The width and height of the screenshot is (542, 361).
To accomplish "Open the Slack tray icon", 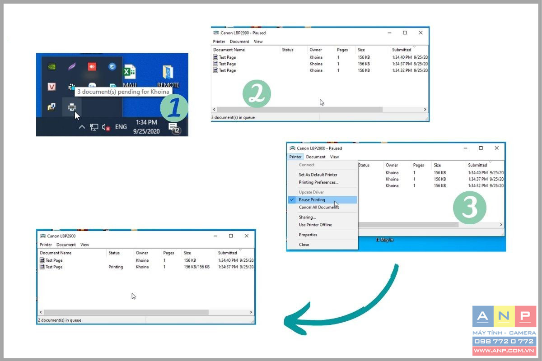I will (71, 87).
